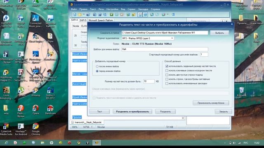The width and height of the screenshot is (264, 148).
Task: Open the Сервис menu in Balabolka
Action: [x=132, y=9]
